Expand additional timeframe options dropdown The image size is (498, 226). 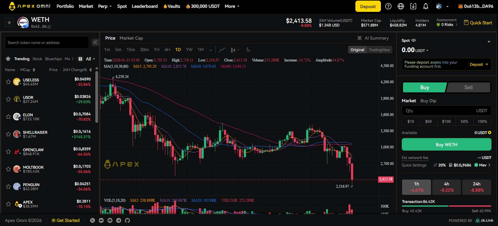click(x=211, y=50)
